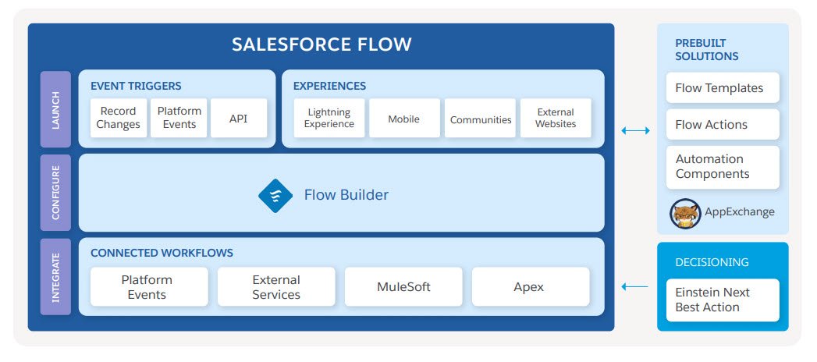The height and width of the screenshot is (362, 817).
Task: Select the CONFIGURE vertical tab
Action: [x=55, y=193]
